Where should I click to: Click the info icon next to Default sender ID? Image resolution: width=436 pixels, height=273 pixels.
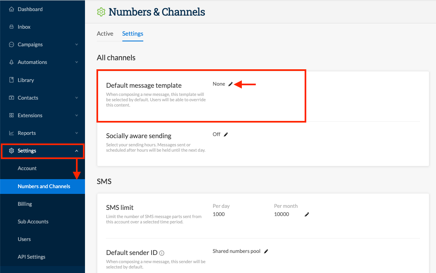tap(162, 253)
